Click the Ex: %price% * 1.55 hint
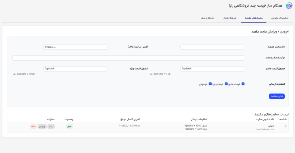This screenshot has width=295, height=153. click(x=160, y=74)
